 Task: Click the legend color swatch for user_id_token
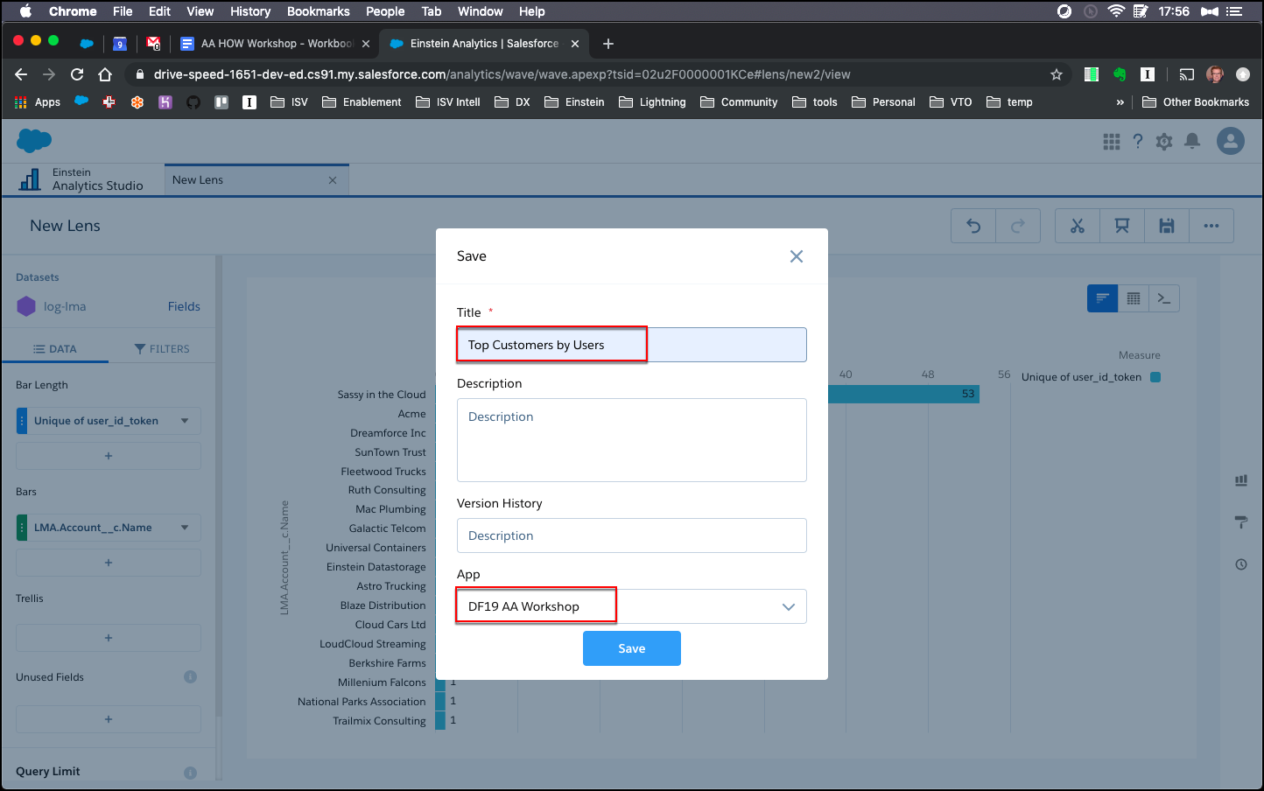point(1155,377)
